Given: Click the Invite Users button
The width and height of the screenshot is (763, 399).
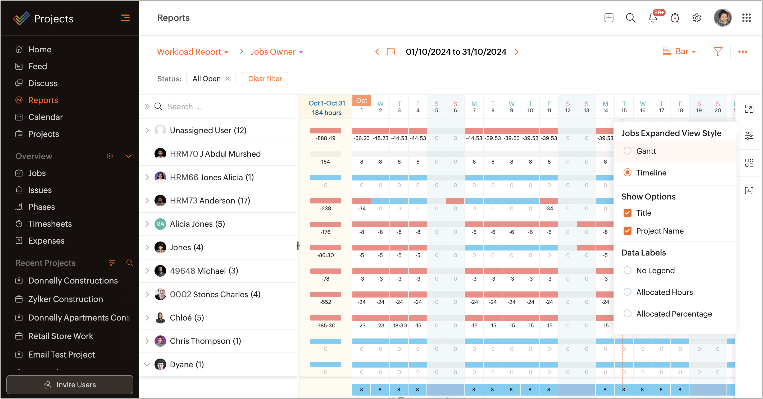Looking at the screenshot, I should pos(70,384).
